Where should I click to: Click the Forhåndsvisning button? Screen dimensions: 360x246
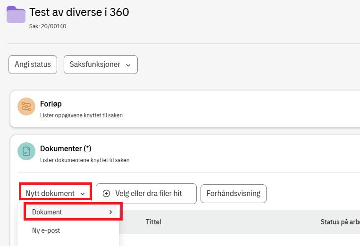tap(233, 193)
